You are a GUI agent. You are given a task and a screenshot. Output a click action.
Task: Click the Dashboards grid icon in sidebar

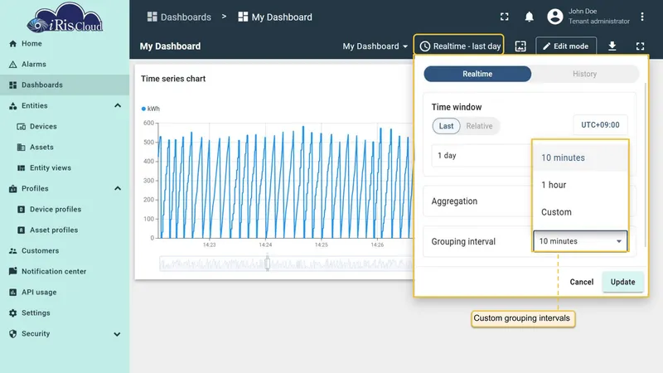(12, 85)
